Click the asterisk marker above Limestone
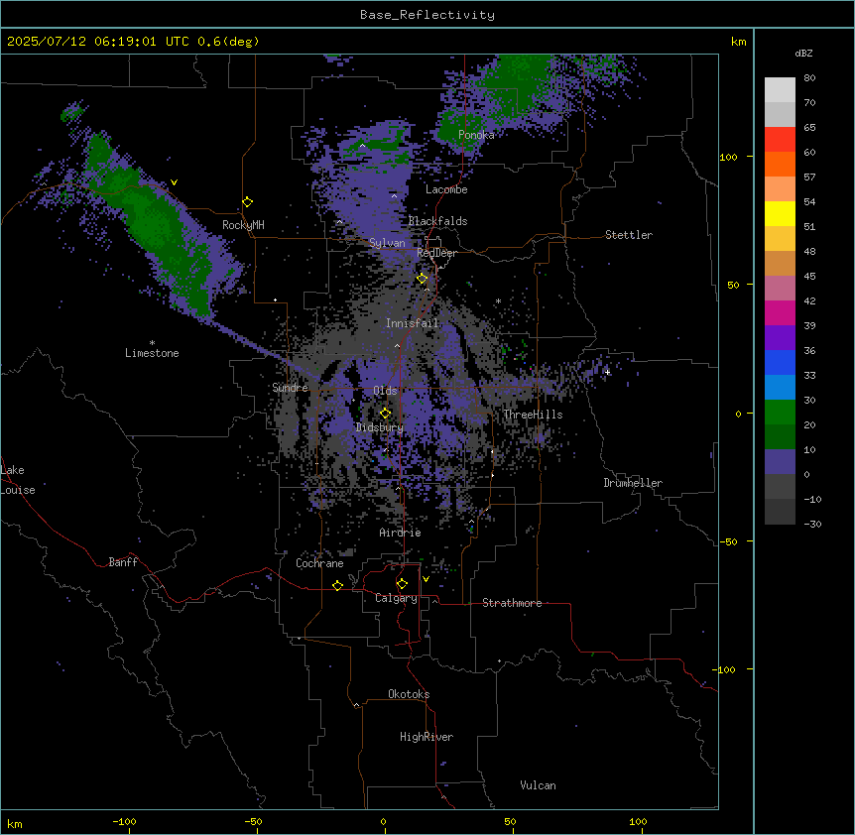The image size is (855, 835). click(x=152, y=343)
